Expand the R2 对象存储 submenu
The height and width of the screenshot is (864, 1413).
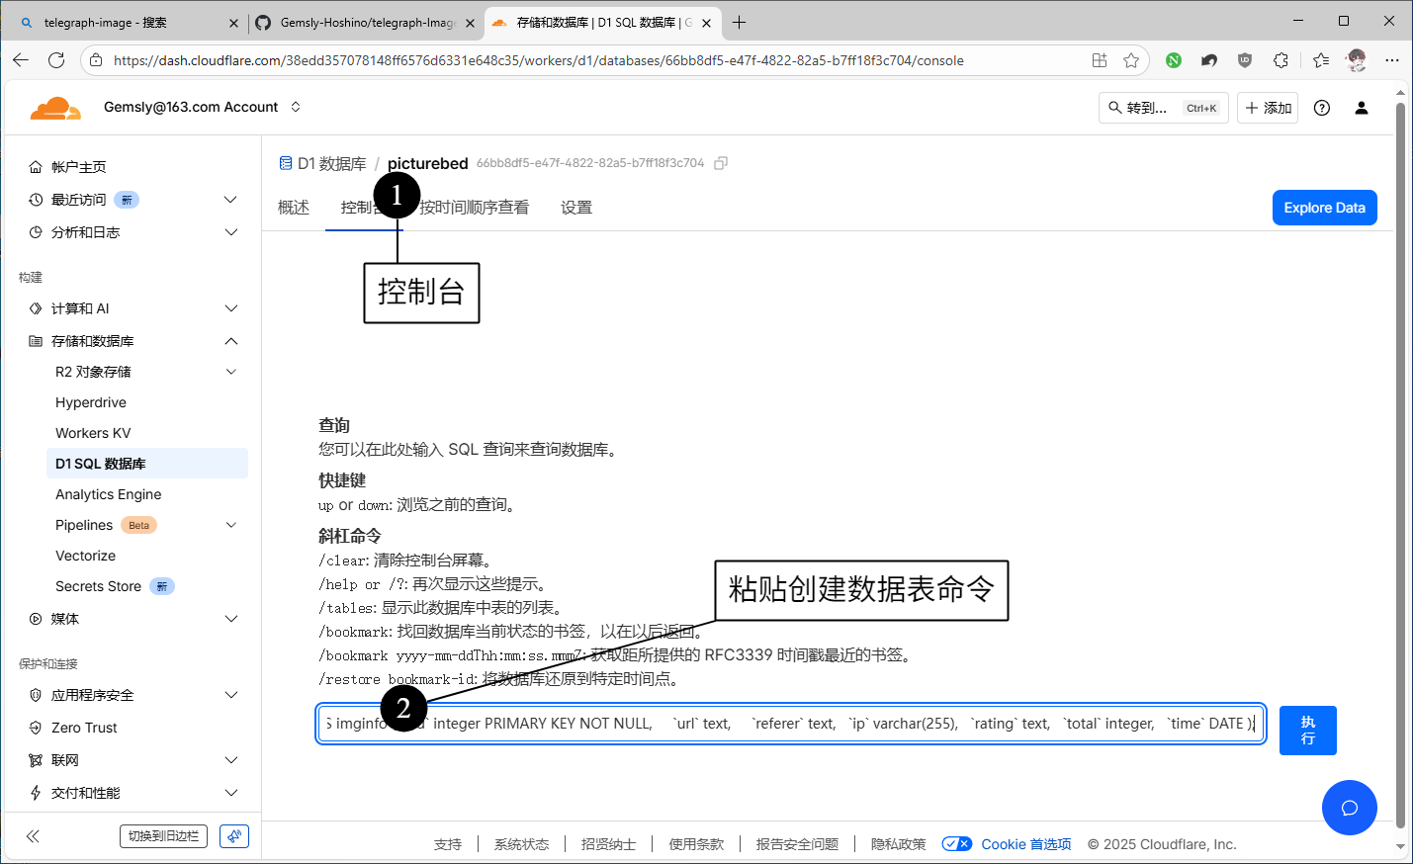tap(230, 372)
